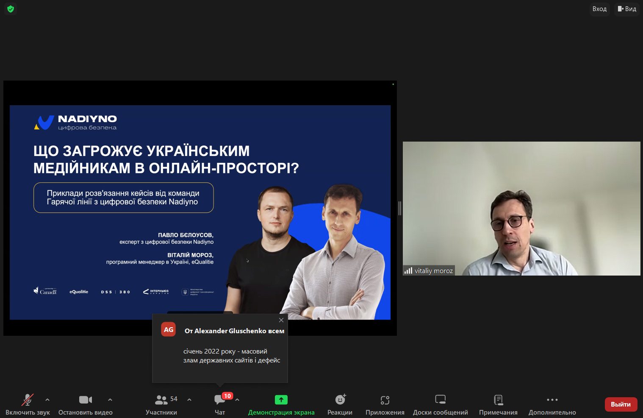Click the 'ПАВЛО БЄЛОУСОВ,' name text
This screenshot has height=418, width=643.
[x=186, y=235]
